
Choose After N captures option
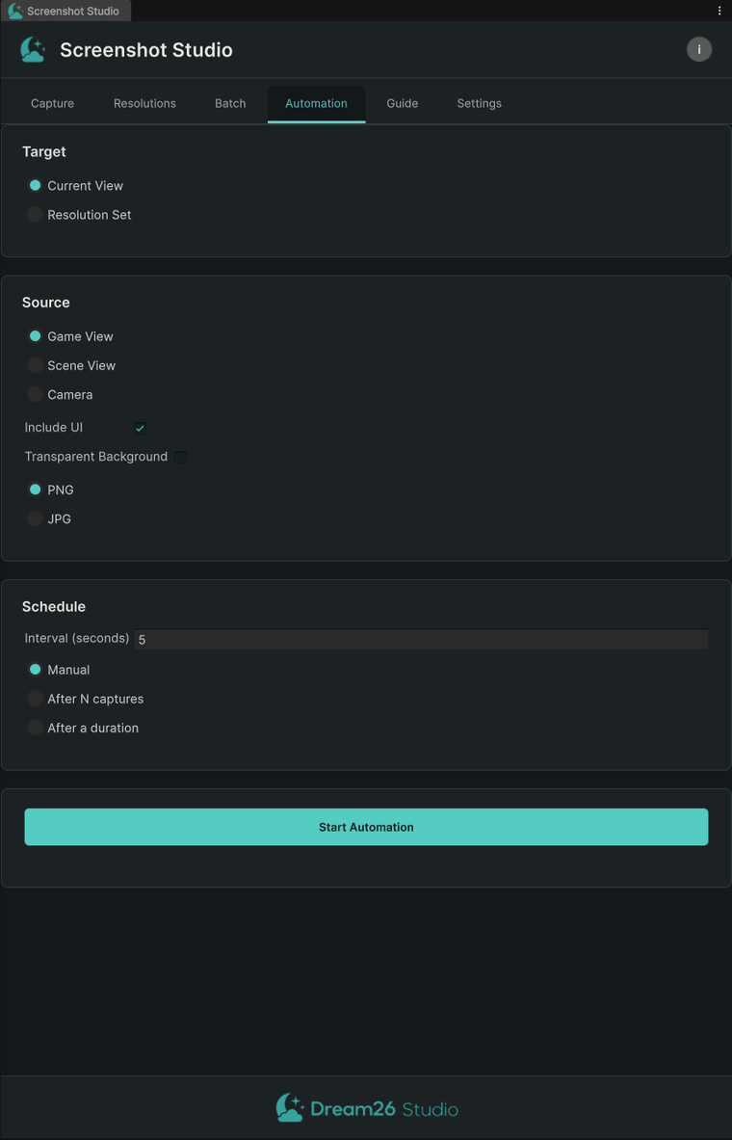click(x=86, y=699)
